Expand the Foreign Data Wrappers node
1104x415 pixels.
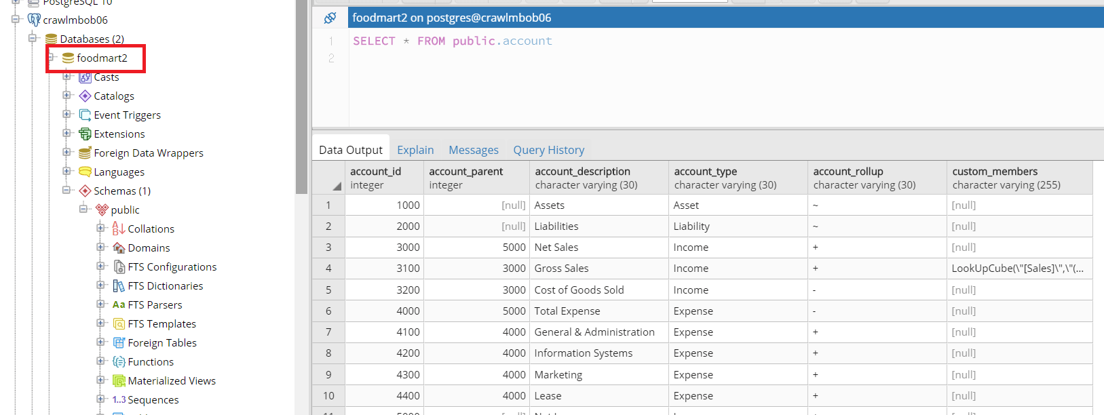point(66,152)
